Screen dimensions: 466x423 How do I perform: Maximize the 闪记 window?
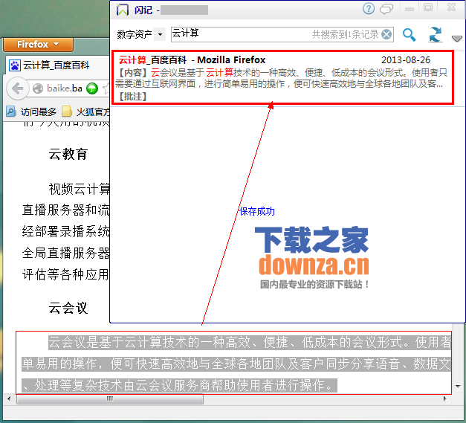point(428,7)
